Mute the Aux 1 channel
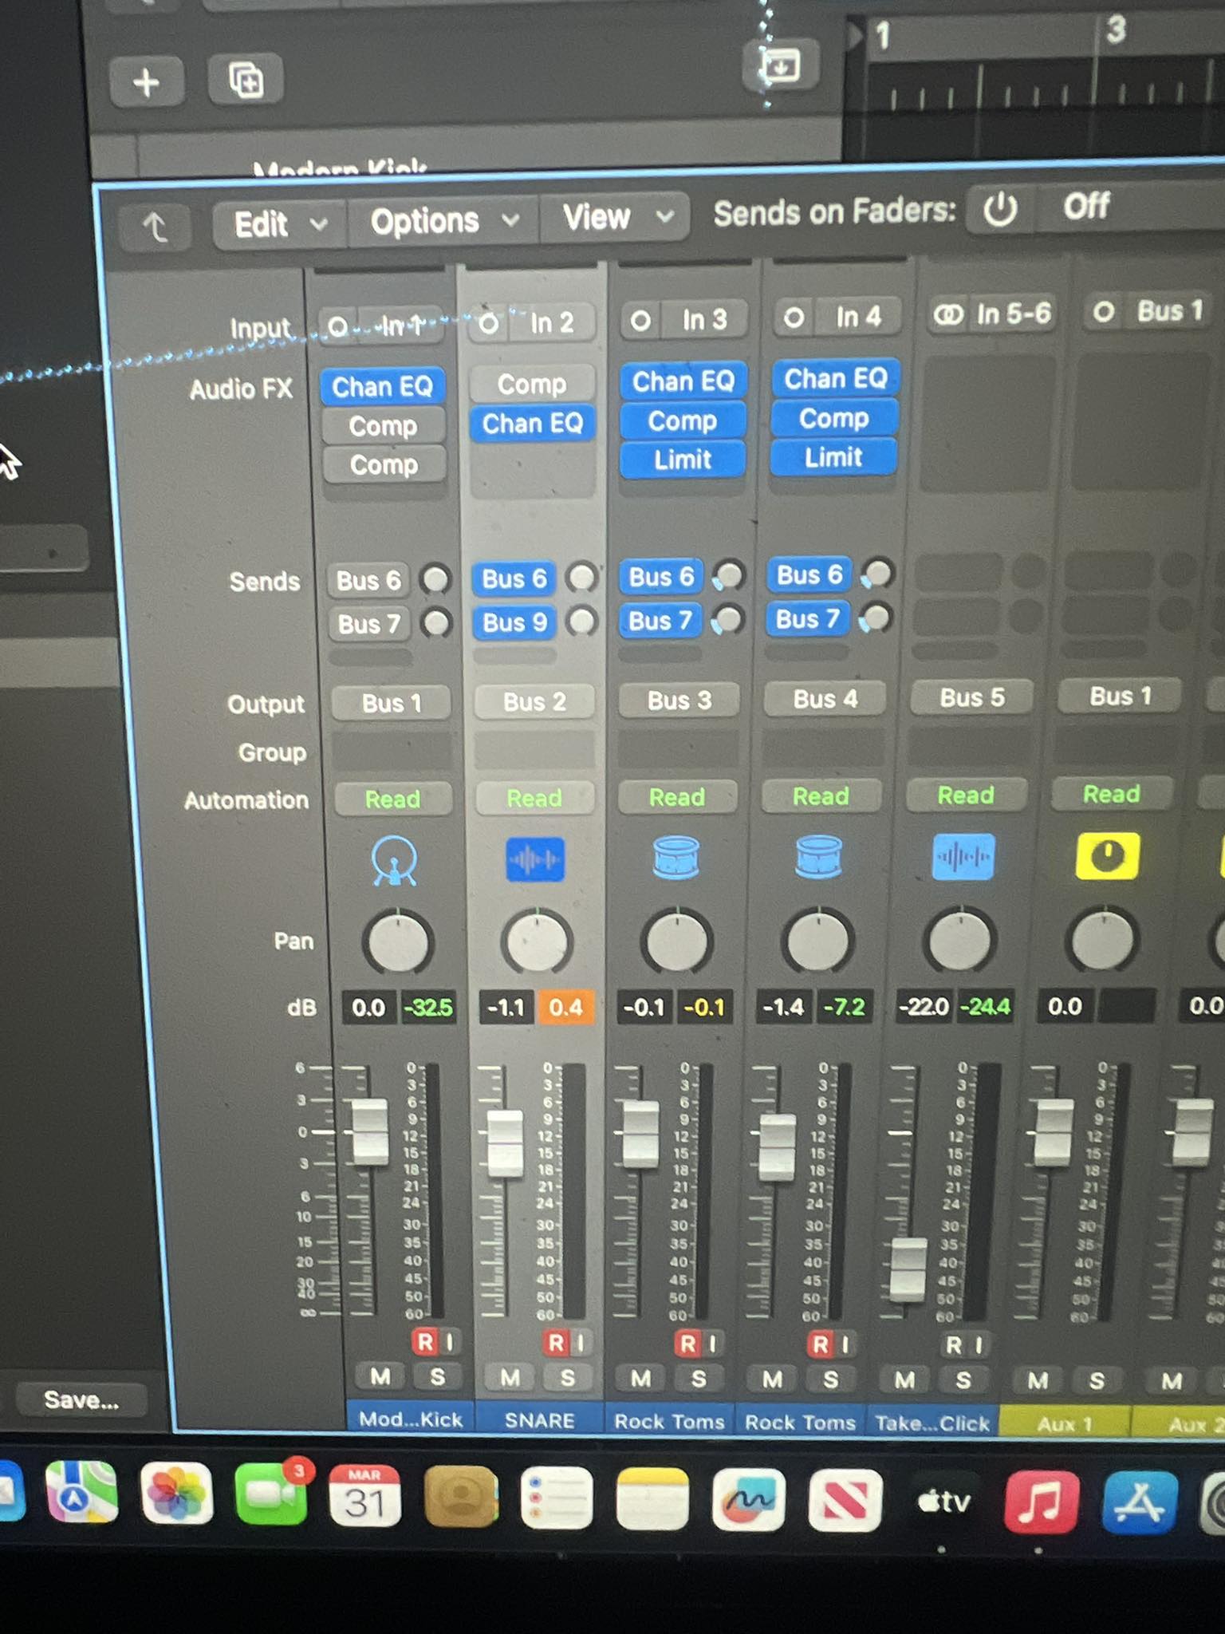Screen dimensions: 1225x1634 coord(1038,1380)
